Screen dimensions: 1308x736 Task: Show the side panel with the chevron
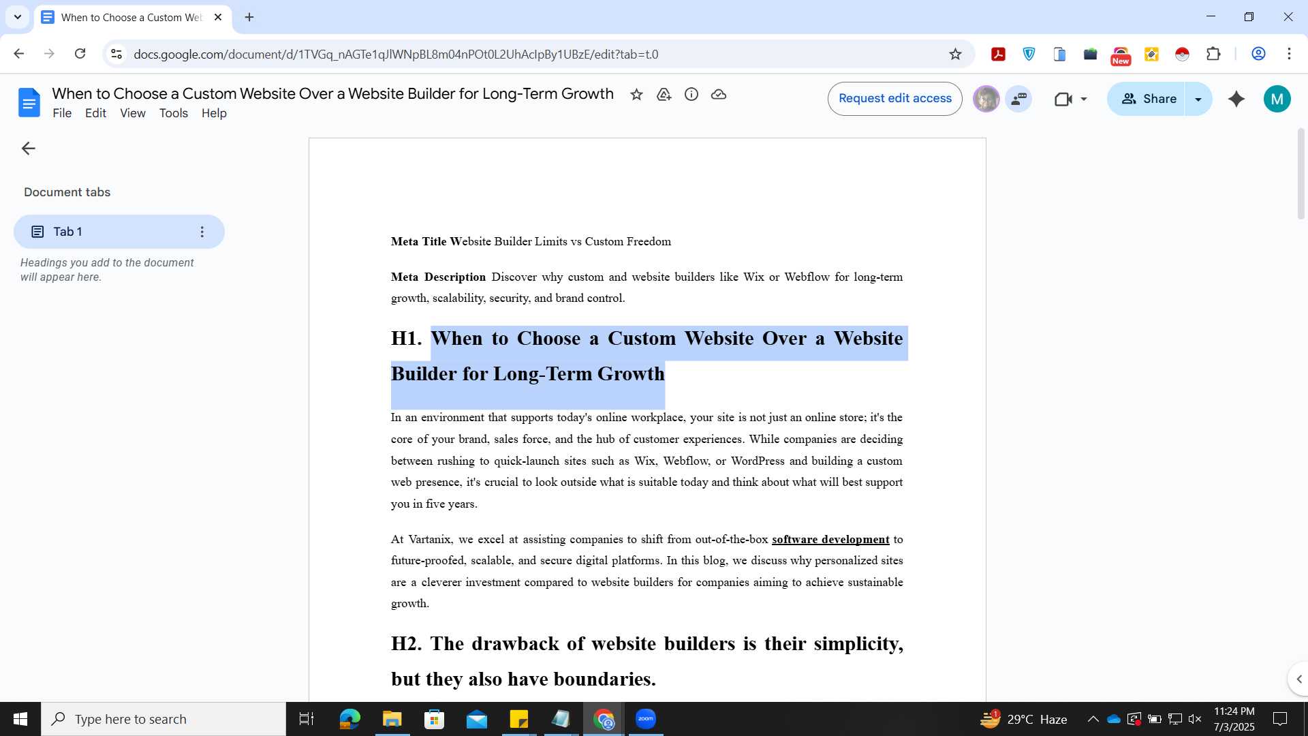(1299, 679)
